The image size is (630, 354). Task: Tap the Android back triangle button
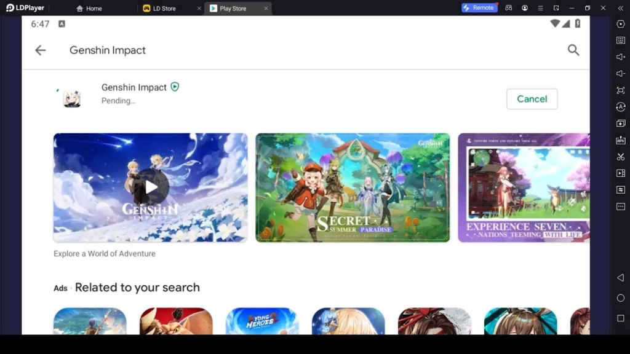[x=621, y=278]
